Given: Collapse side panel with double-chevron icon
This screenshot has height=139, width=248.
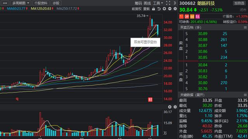Looking at the screenshot, I should (175, 3).
